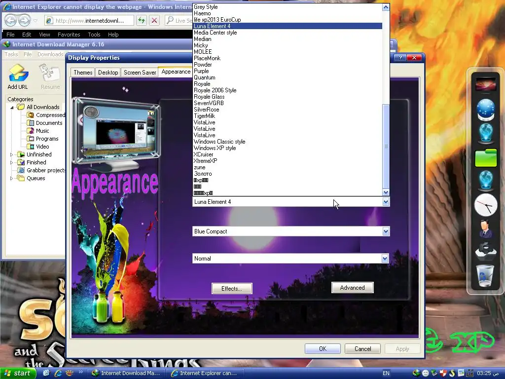This screenshot has height=379, width=505.
Task: Expand the quick launch overflow chevron
Action: (x=80, y=372)
